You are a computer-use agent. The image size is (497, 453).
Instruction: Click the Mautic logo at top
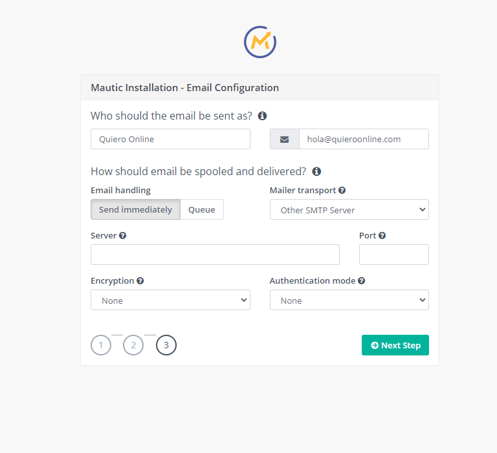tap(260, 42)
